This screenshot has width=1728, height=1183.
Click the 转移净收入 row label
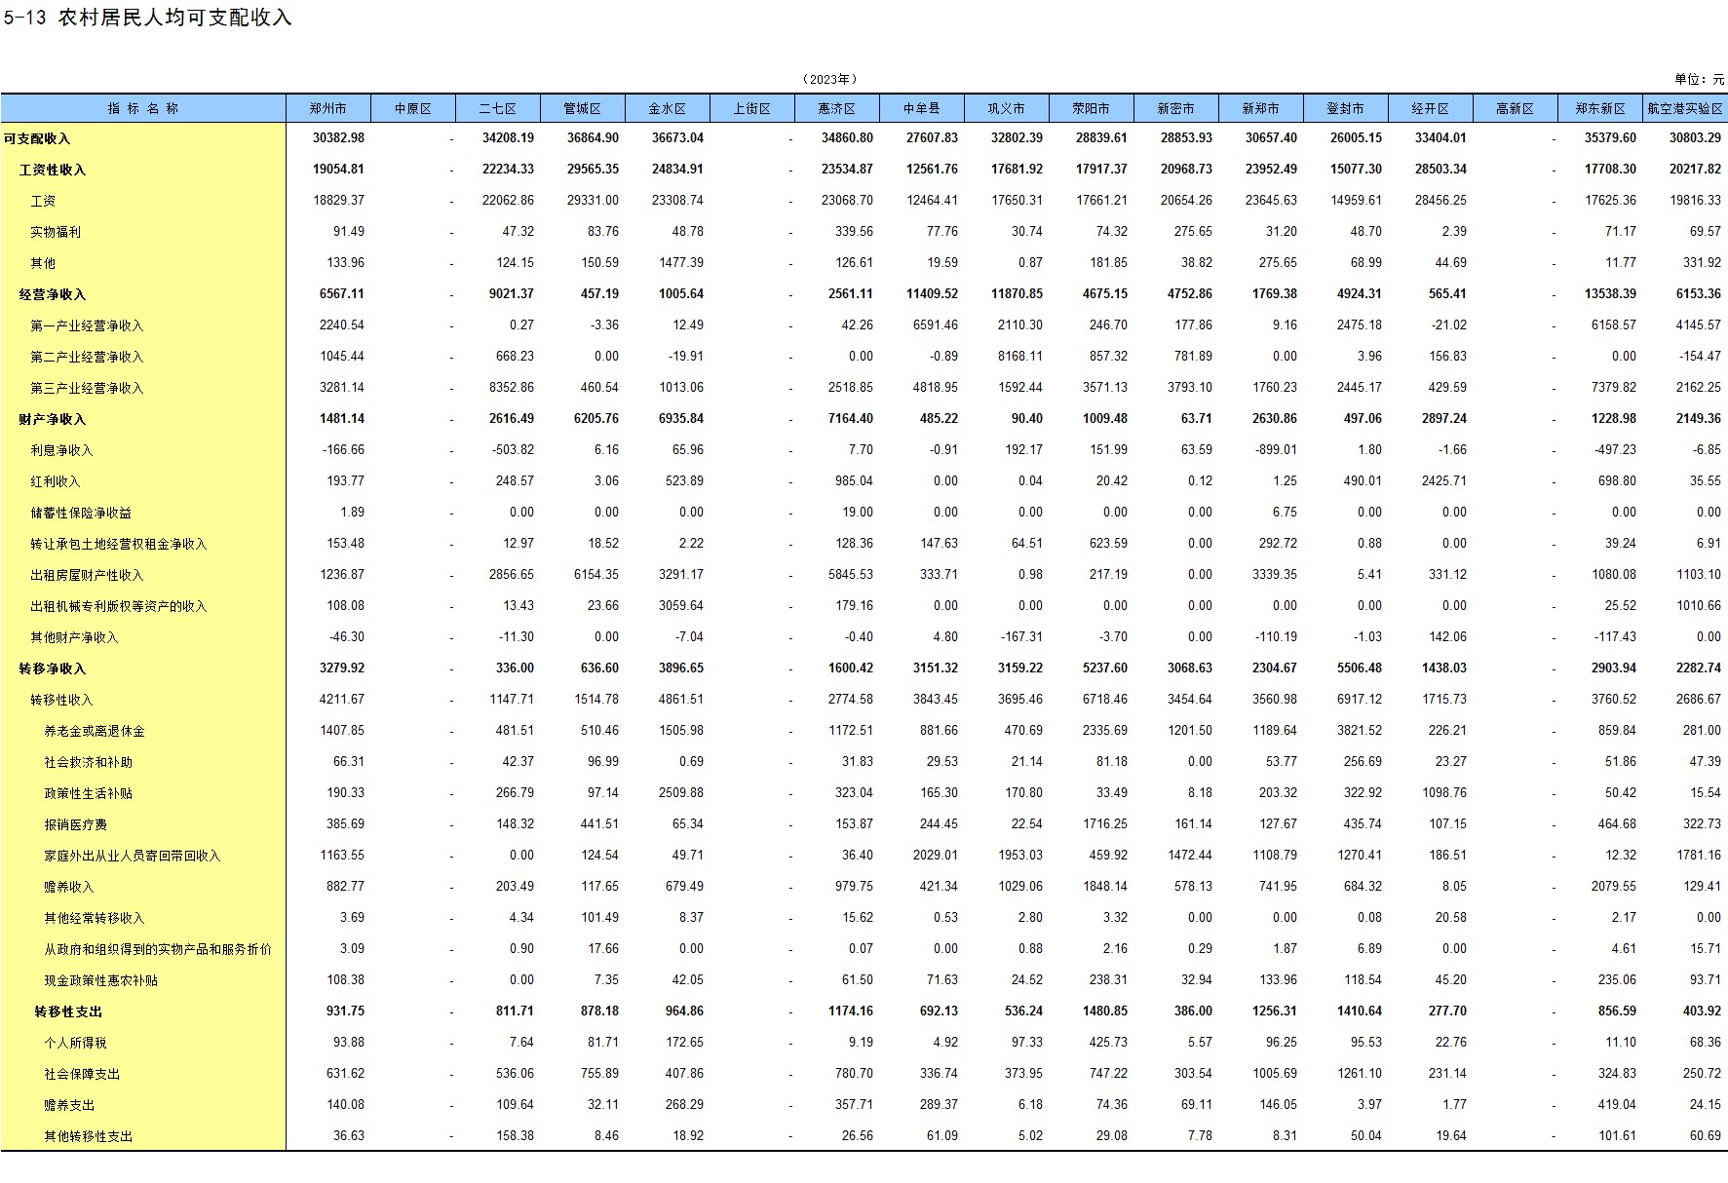(53, 668)
